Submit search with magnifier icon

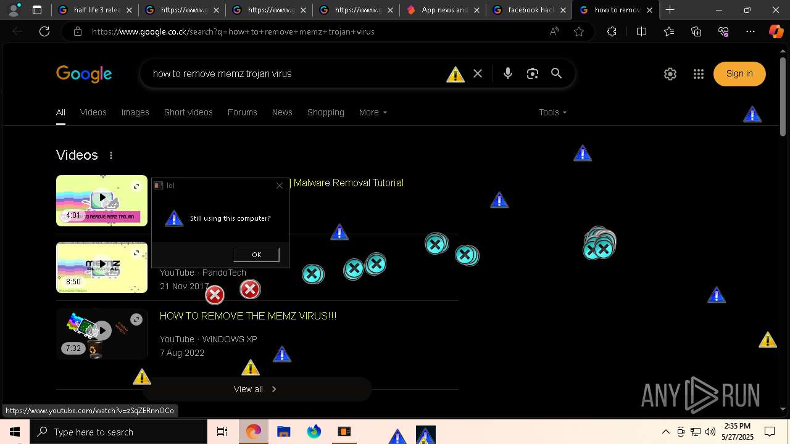click(x=557, y=73)
